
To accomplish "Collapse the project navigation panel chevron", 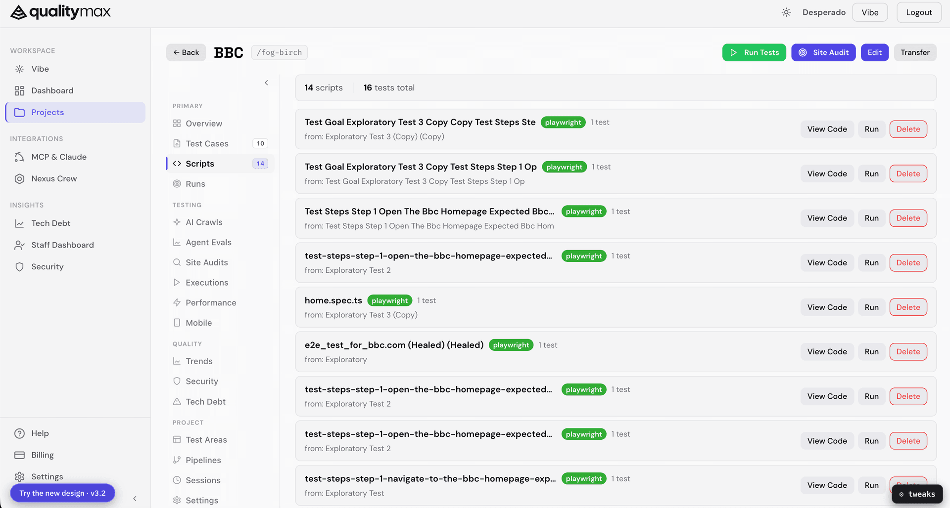I will (x=266, y=83).
